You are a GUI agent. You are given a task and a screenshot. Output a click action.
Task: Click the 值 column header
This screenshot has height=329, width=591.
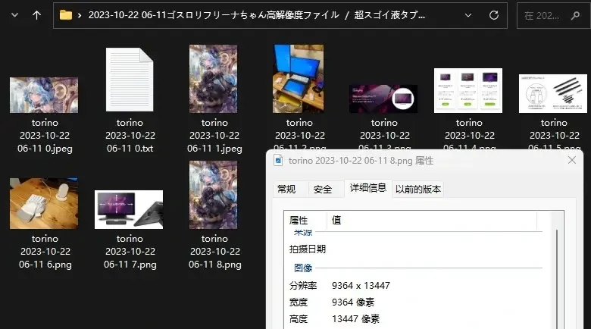(432, 220)
